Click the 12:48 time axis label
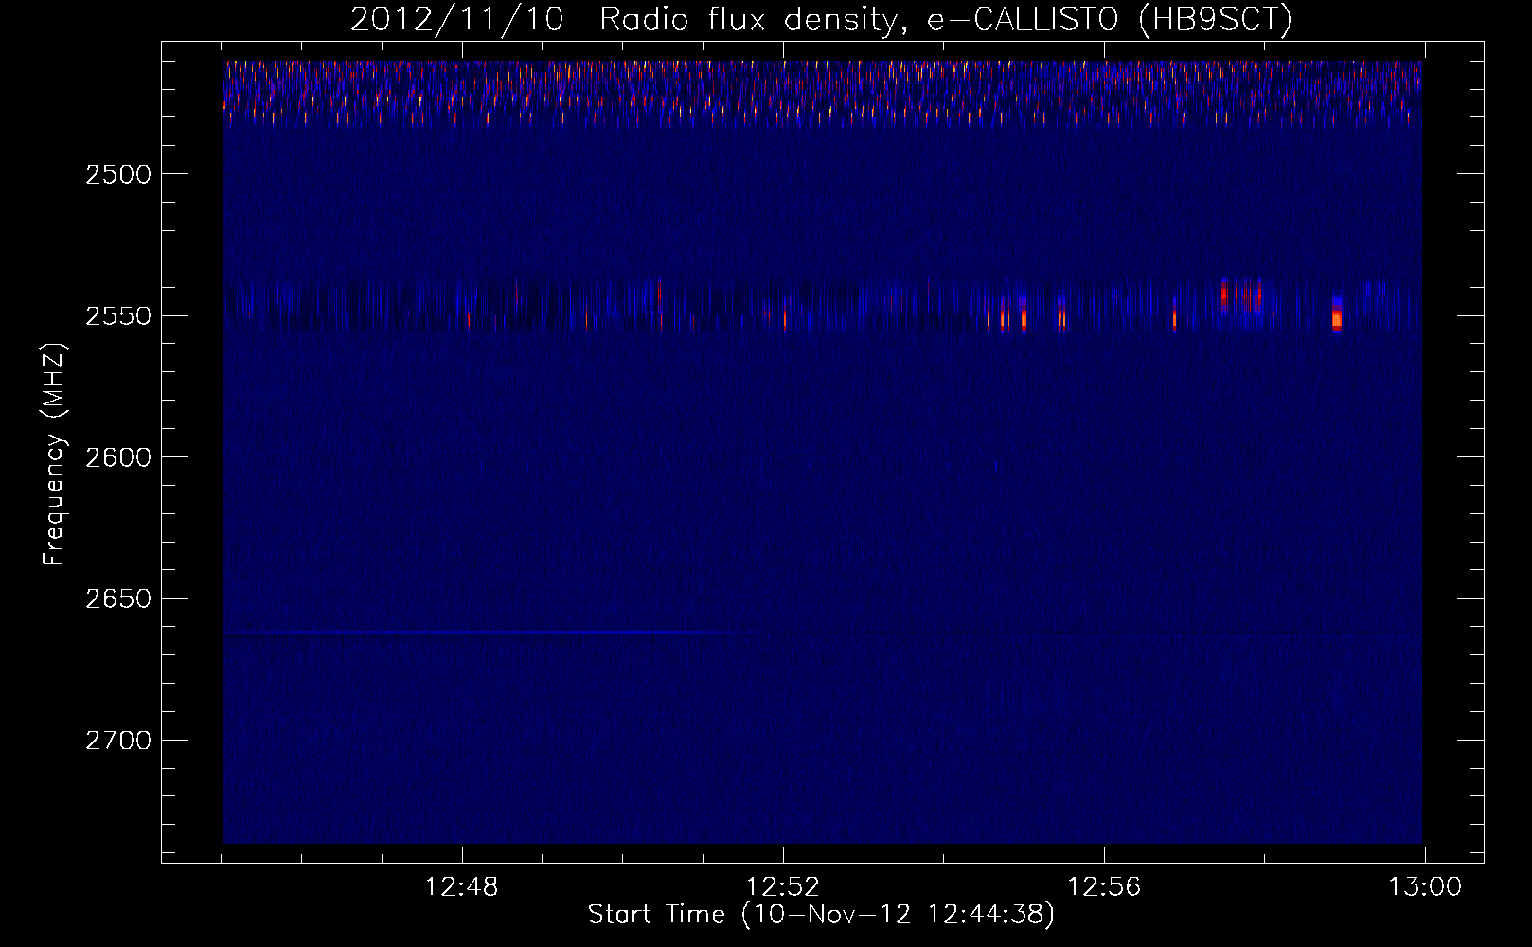This screenshot has height=947, width=1532. [x=462, y=887]
